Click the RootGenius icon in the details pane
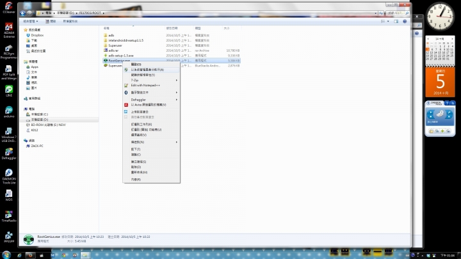The height and width of the screenshot is (259, 461). pos(29,239)
